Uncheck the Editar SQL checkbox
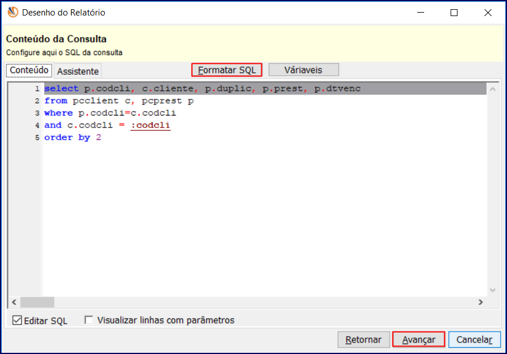This screenshot has height=354, width=507. pos(16,321)
